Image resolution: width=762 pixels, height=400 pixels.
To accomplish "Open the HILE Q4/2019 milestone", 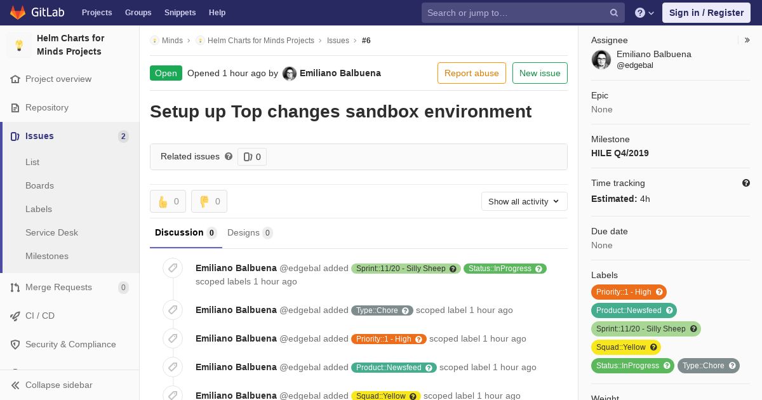I will click(x=620, y=153).
